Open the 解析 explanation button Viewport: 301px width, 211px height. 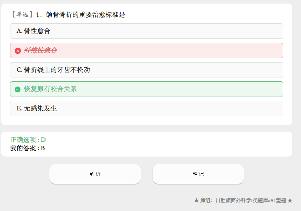(95, 174)
